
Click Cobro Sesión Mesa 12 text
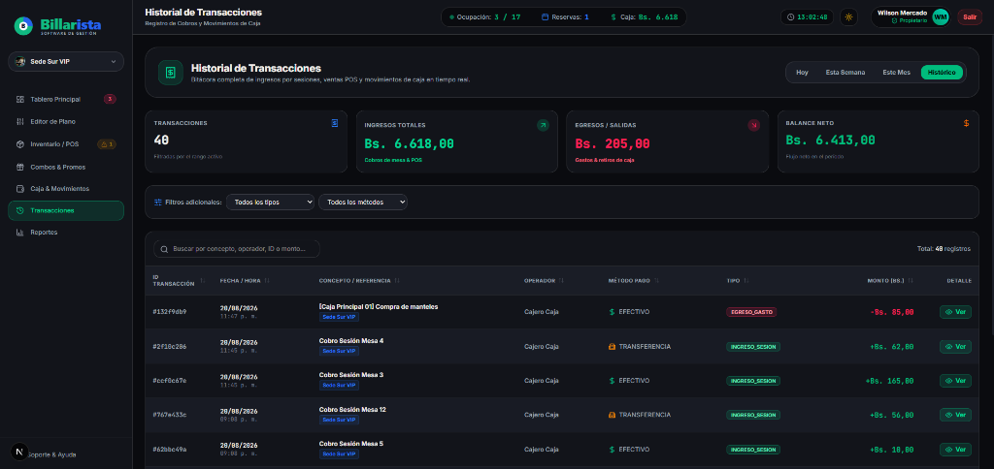[x=352, y=410]
